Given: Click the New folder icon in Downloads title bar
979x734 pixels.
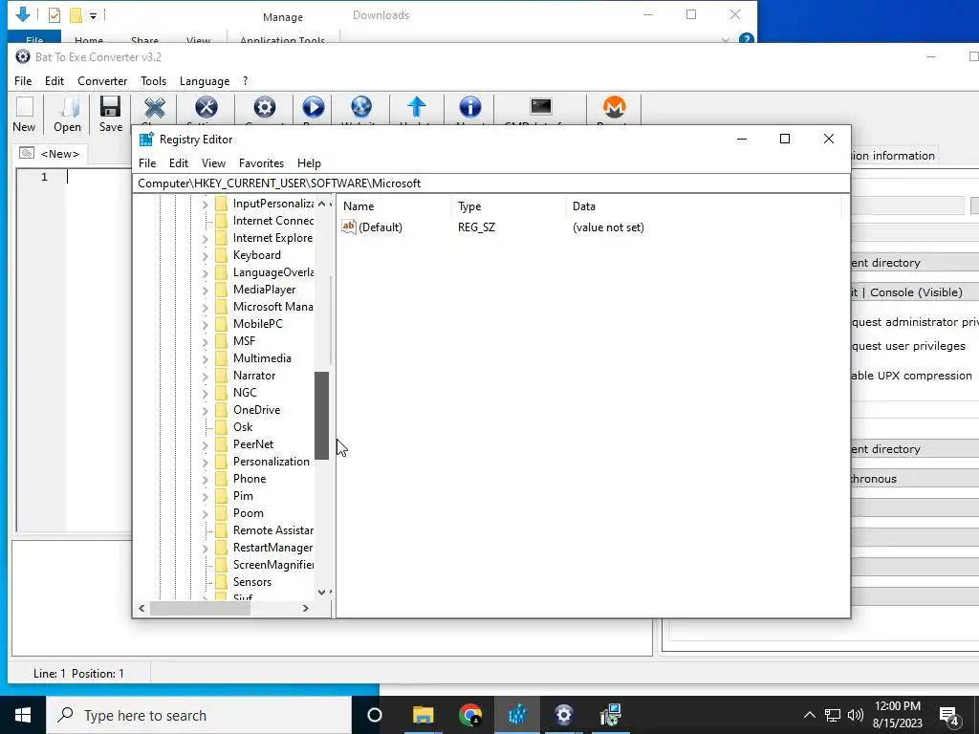Looking at the screenshot, I should point(76,15).
